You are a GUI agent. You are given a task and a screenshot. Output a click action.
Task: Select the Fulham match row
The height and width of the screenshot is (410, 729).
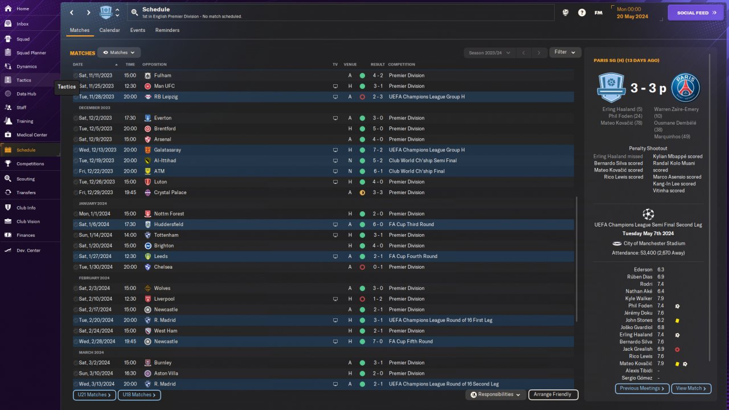[x=323, y=75]
